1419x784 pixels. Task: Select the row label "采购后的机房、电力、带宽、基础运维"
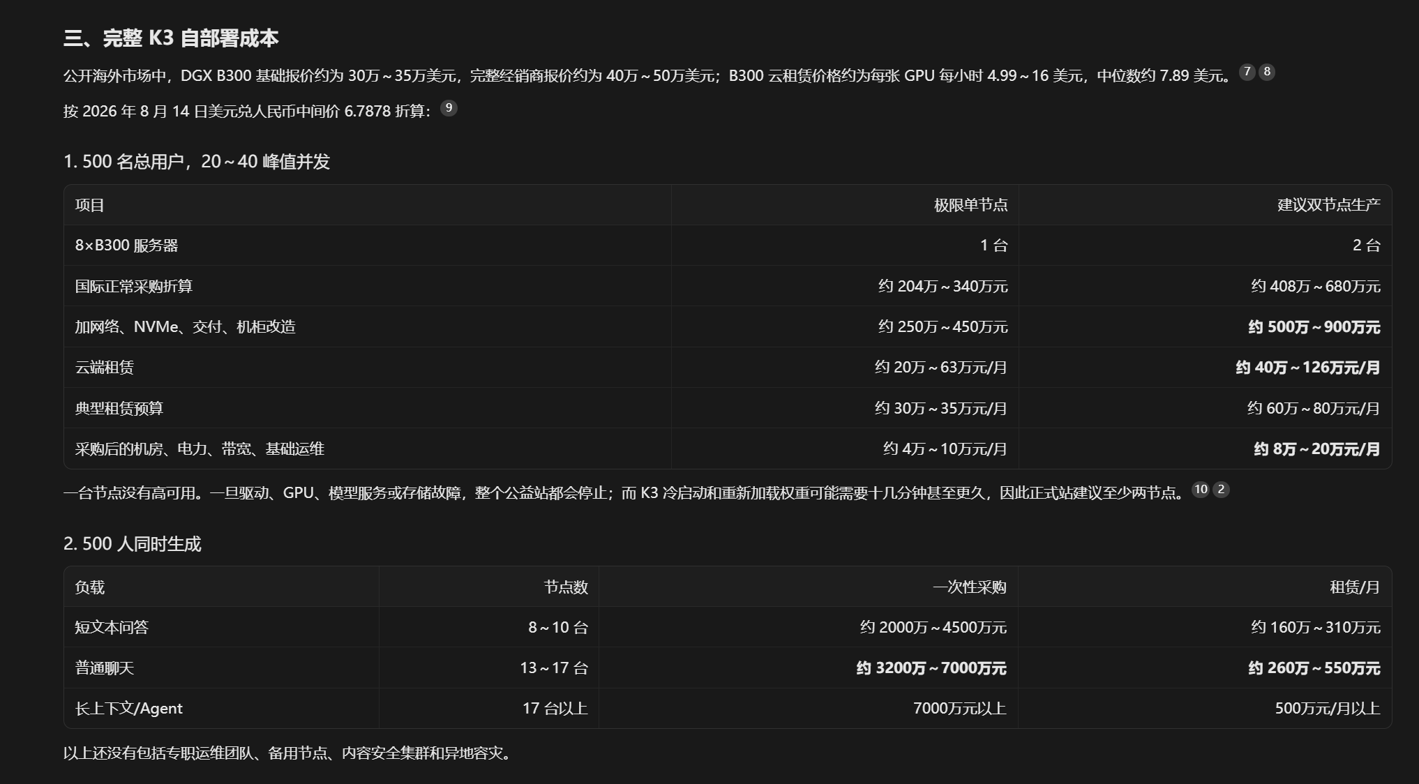[200, 449]
